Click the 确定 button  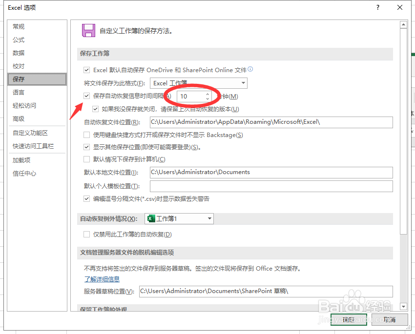tap(349, 319)
